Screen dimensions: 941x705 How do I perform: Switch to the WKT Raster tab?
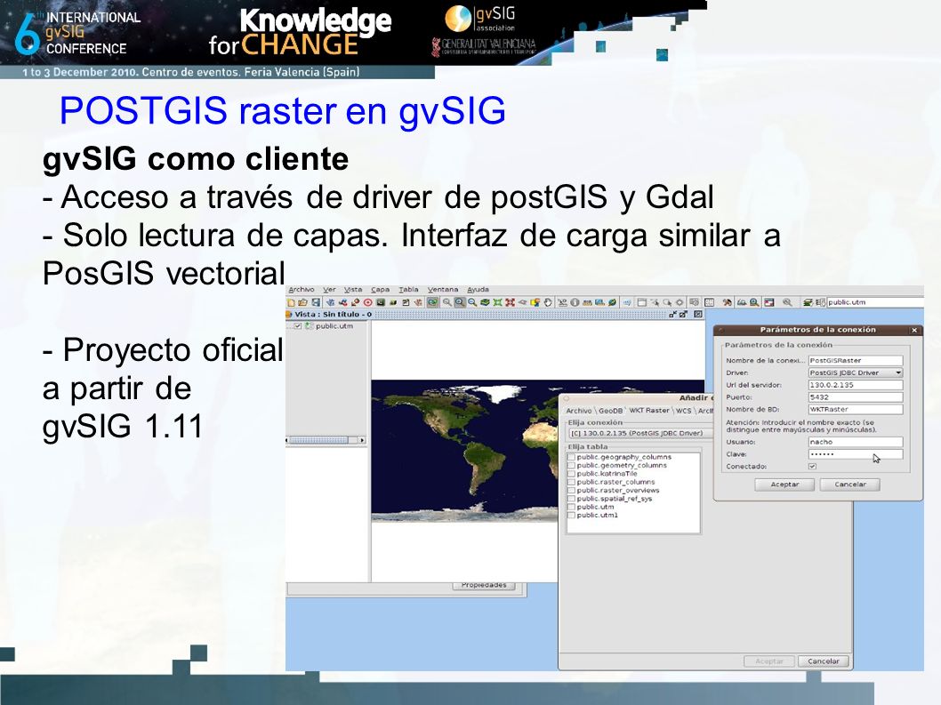click(648, 411)
